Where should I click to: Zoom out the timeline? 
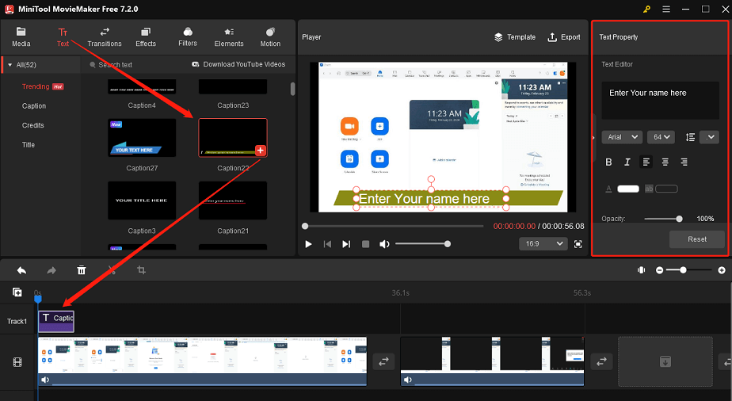659,270
